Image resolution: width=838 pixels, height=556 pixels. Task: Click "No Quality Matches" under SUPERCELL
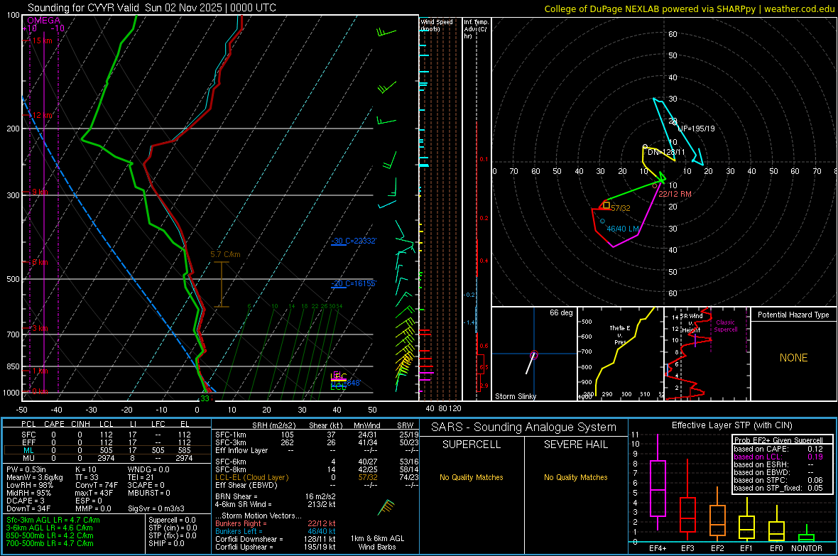(x=472, y=477)
